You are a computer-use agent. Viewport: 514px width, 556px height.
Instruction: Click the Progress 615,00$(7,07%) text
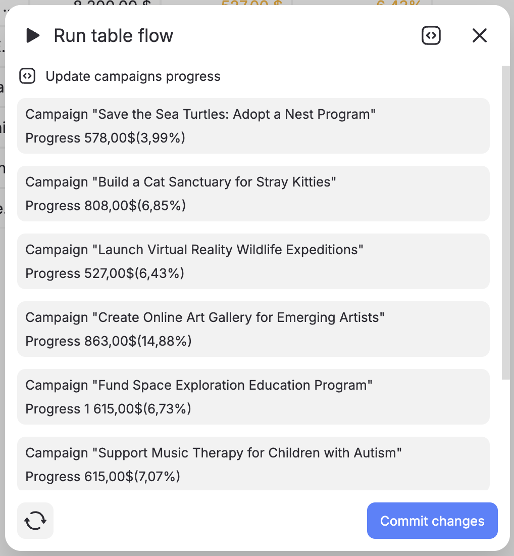[103, 477]
